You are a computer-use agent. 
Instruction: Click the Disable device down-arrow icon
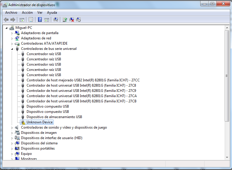click(78, 20)
